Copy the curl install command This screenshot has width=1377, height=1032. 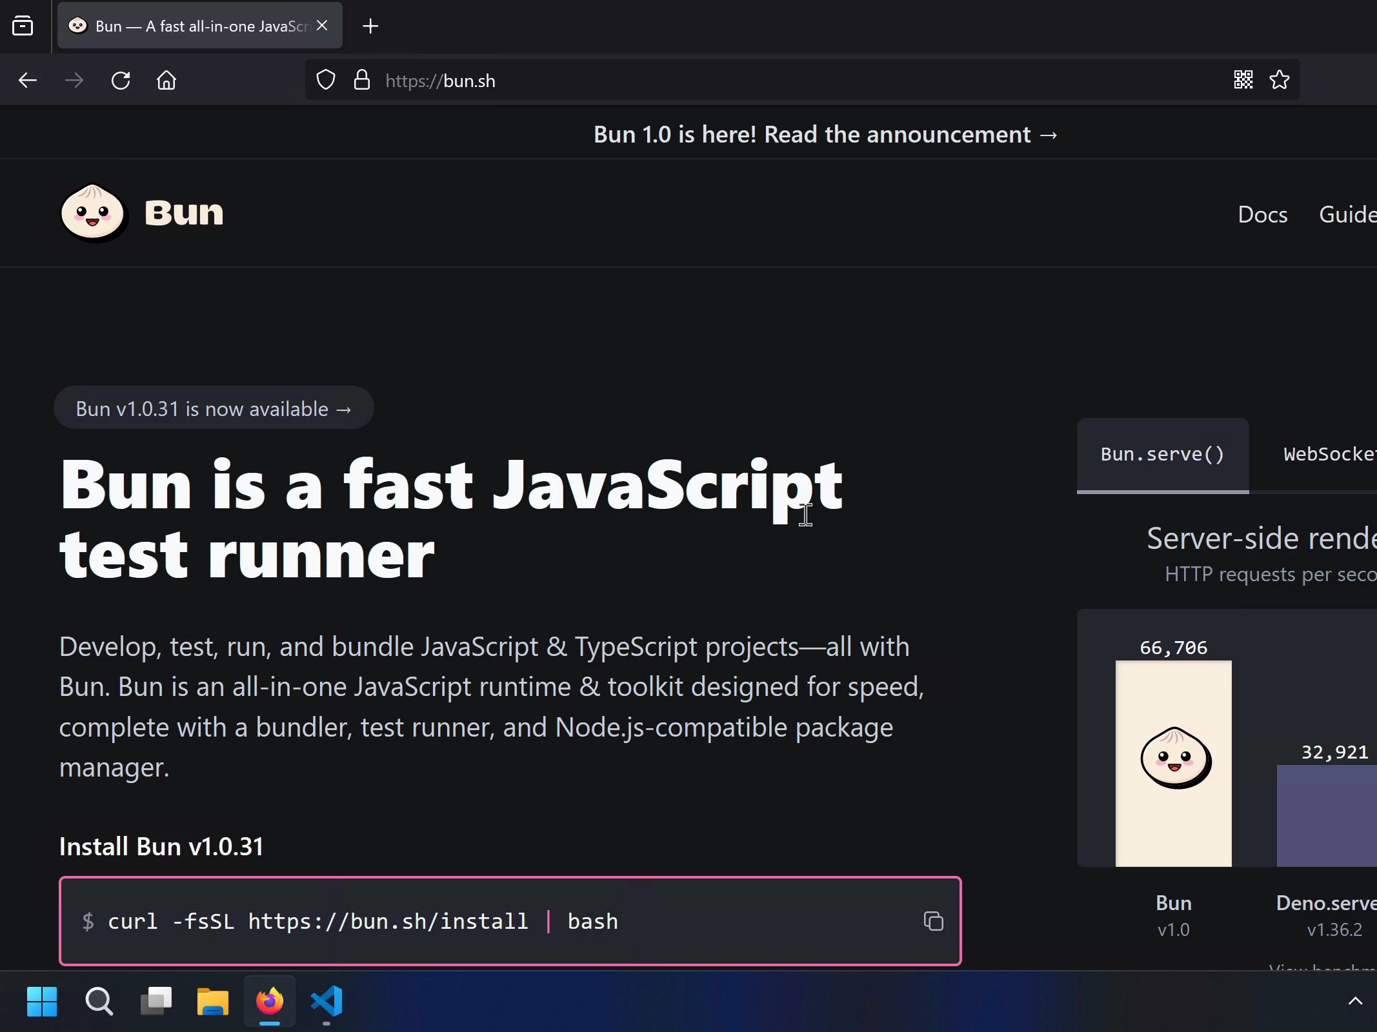933,921
